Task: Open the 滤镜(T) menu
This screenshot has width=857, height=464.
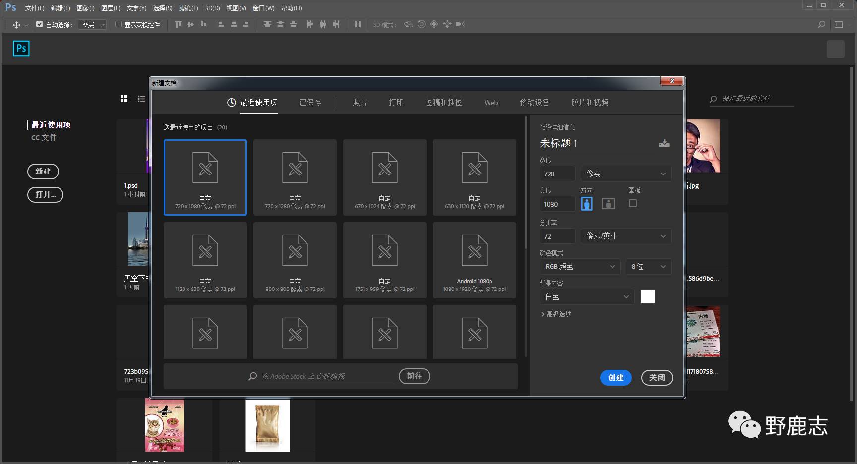Action: coord(188,8)
